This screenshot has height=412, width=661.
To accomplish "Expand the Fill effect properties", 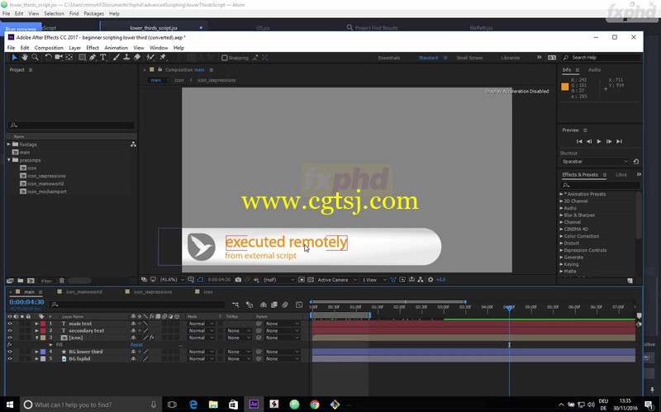I will pos(51,344).
